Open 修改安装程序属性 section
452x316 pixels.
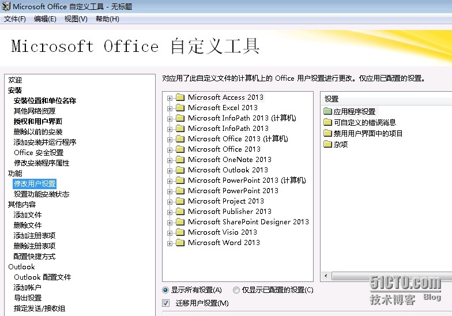[x=42, y=163]
